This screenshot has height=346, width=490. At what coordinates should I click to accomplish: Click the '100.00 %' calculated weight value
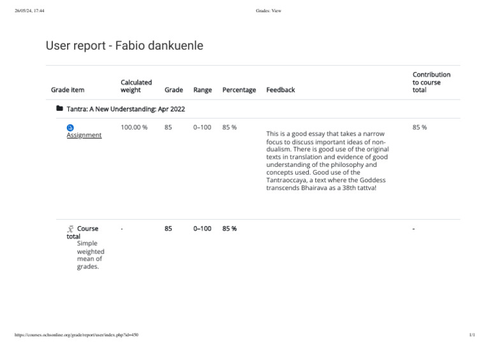pos(134,127)
